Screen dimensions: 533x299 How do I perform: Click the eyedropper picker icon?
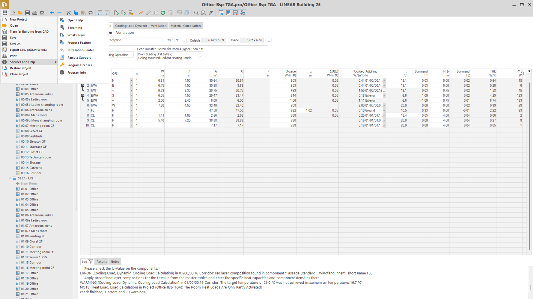[x=211, y=13]
